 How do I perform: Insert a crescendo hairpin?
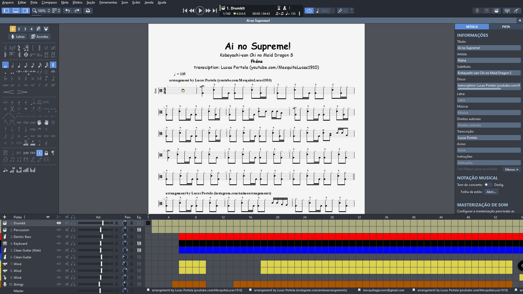click(x=9, y=92)
